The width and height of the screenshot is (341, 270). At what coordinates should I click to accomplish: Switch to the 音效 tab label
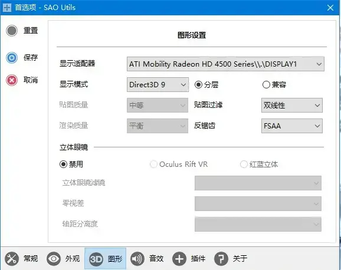(156, 259)
